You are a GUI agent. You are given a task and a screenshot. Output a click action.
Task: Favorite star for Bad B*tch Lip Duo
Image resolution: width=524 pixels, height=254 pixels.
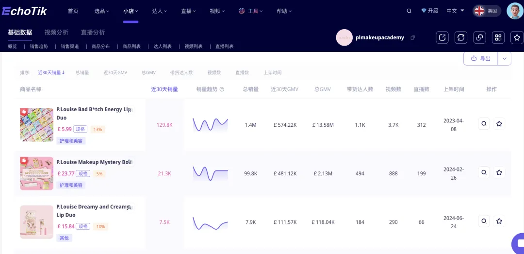[x=499, y=124]
